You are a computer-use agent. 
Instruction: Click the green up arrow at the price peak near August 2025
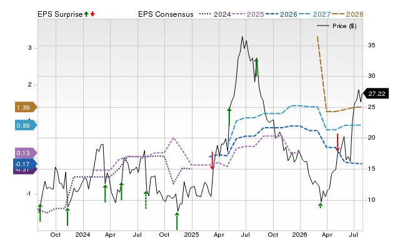point(256,67)
